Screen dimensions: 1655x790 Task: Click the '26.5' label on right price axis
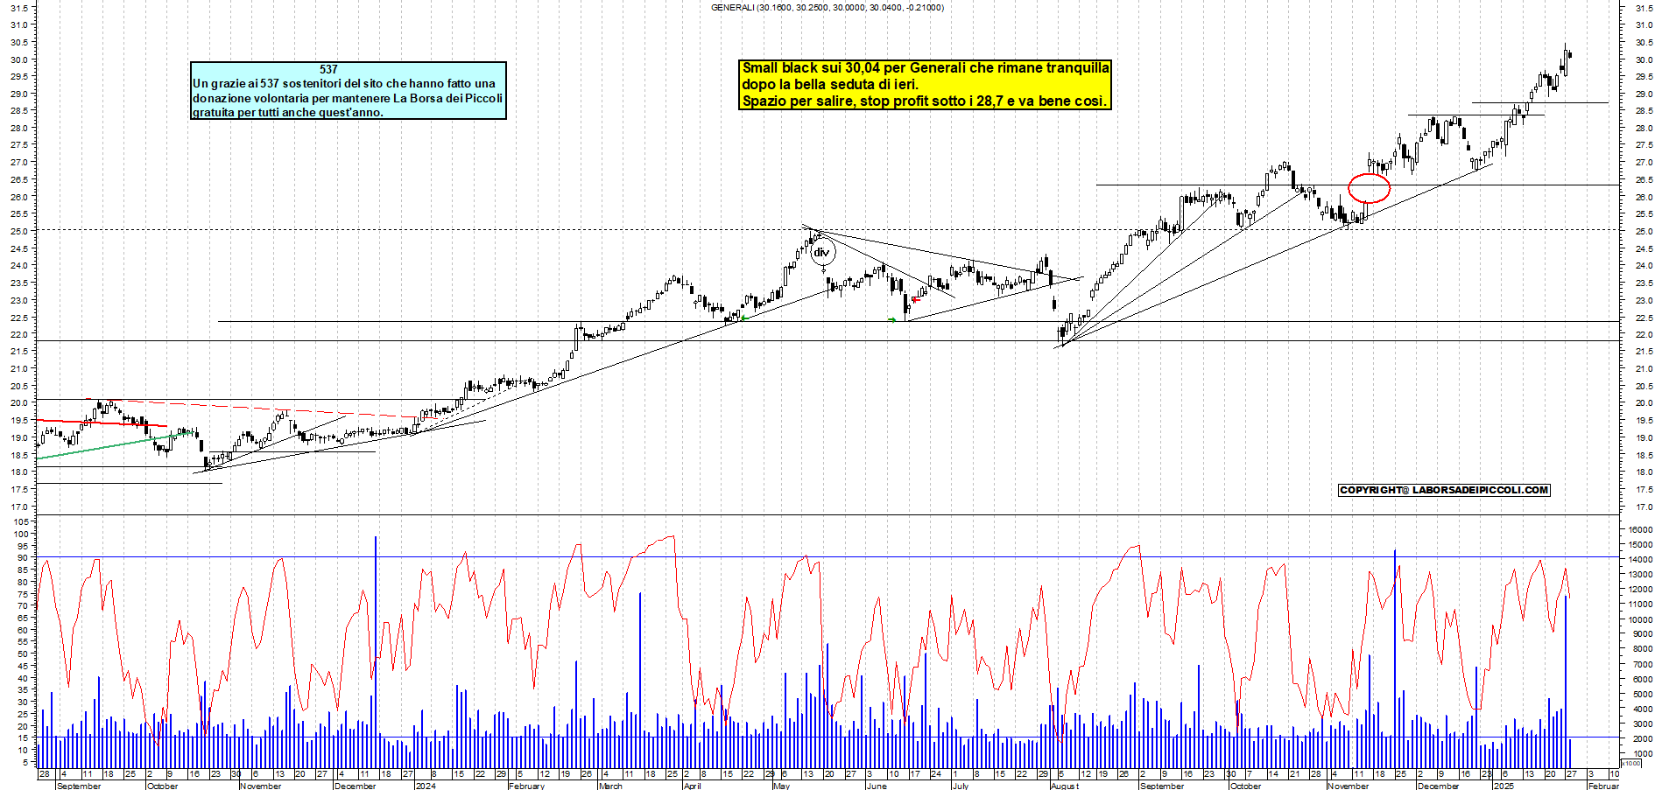1644,180
